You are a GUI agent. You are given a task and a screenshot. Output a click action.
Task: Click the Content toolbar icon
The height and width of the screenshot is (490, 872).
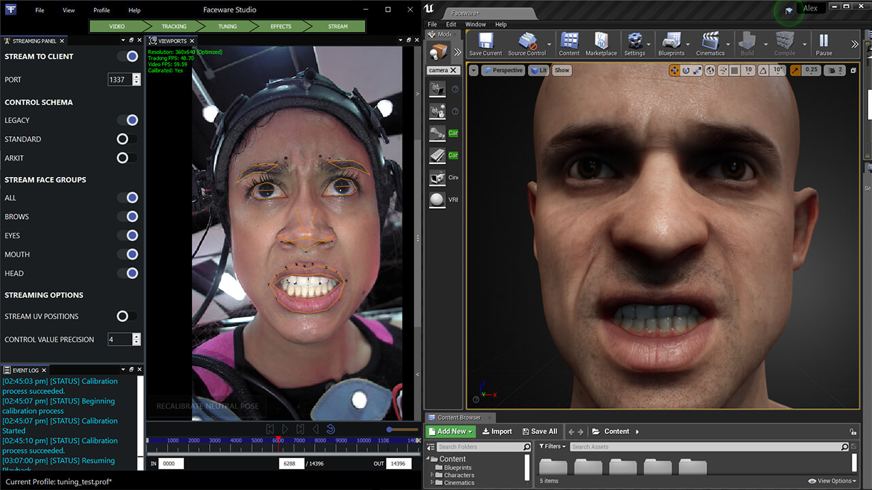click(569, 44)
